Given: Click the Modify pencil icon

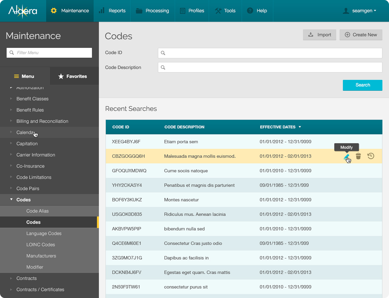Looking at the screenshot, I should click(346, 157).
